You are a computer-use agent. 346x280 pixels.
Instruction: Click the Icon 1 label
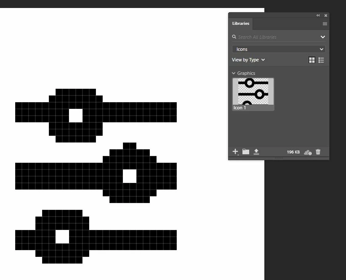coord(240,108)
